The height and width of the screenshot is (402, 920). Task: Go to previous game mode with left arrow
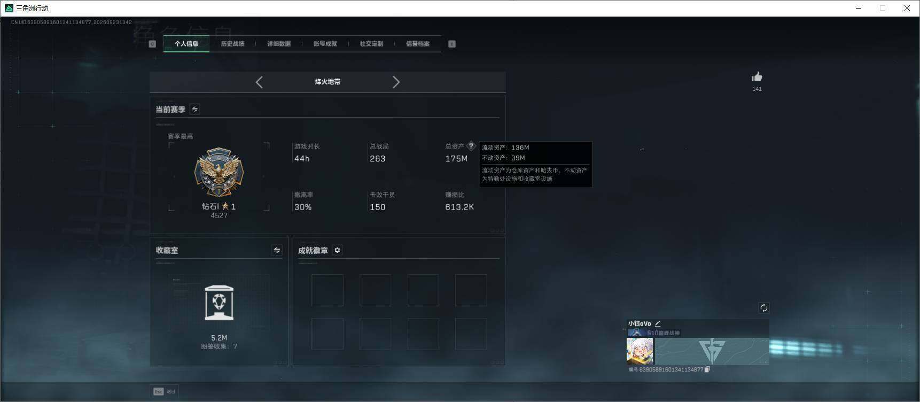click(x=259, y=82)
